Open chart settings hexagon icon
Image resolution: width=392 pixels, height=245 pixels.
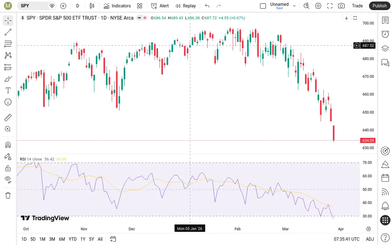(x=318, y=6)
